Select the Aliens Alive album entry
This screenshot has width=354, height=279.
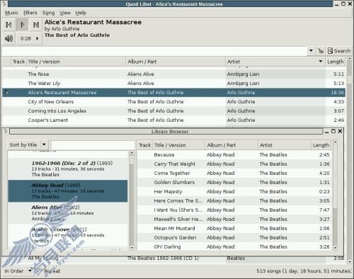(x=68, y=213)
